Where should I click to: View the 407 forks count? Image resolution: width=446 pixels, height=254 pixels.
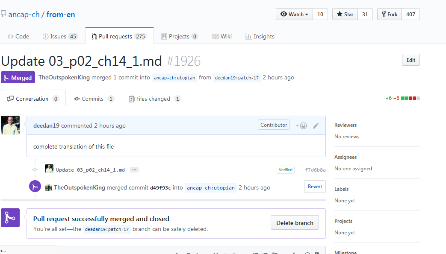click(411, 14)
